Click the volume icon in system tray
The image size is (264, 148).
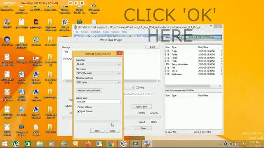point(239,144)
